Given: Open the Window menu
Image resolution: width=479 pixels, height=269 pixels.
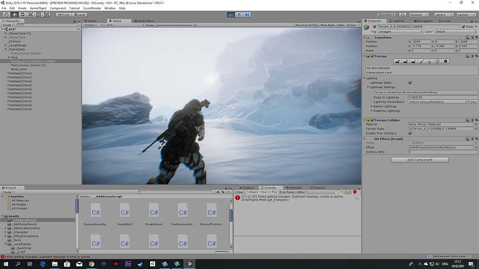Looking at the screenshot, I should [110, 8].
